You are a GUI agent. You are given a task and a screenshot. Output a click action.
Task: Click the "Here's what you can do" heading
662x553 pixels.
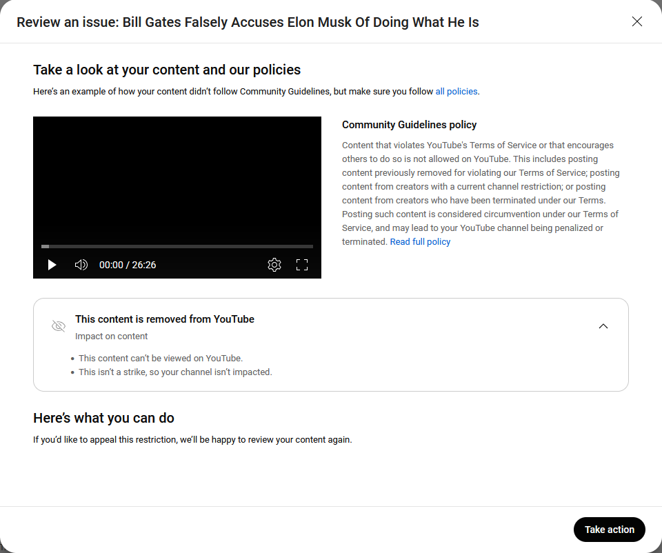(x=103, y=418)
